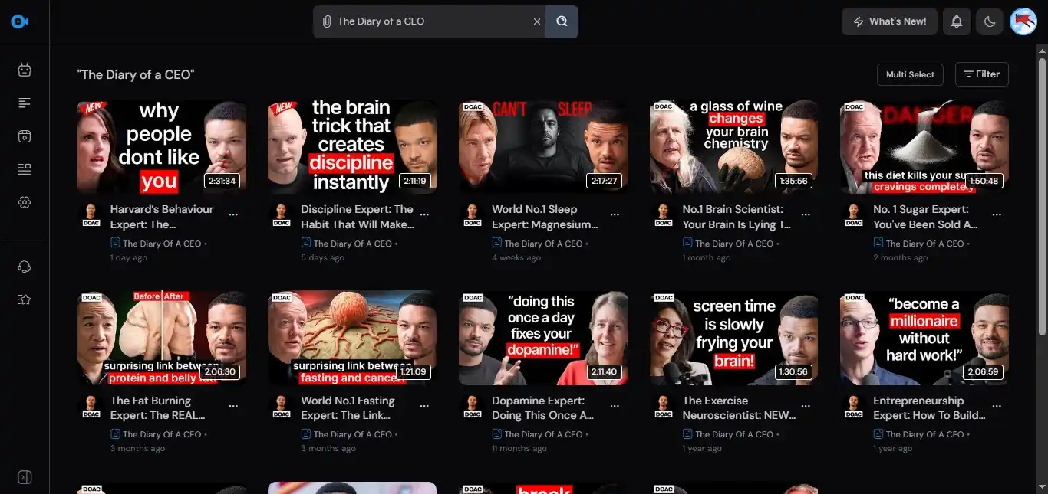Open the 'screen time is slowly frying' thumbnail
The width and height of the screenshot is (1048, 494).
(x=733, y=338)
